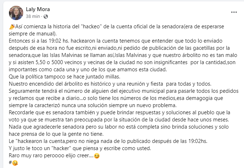Open Laly Mora's profile picture

click(x=16, y=13)
